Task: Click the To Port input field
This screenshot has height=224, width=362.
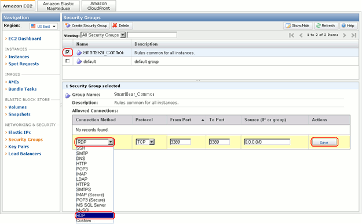Action: click(x=220, y=142)
